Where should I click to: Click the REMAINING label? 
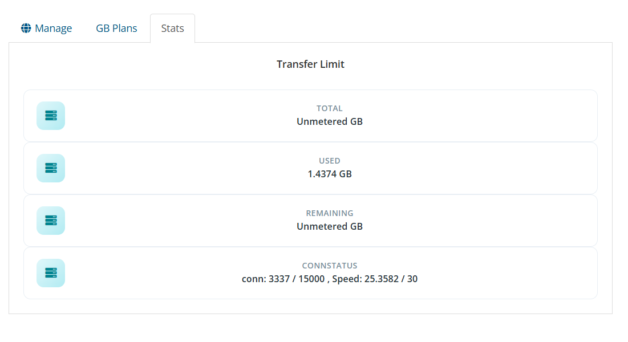[x=330, y=213]
